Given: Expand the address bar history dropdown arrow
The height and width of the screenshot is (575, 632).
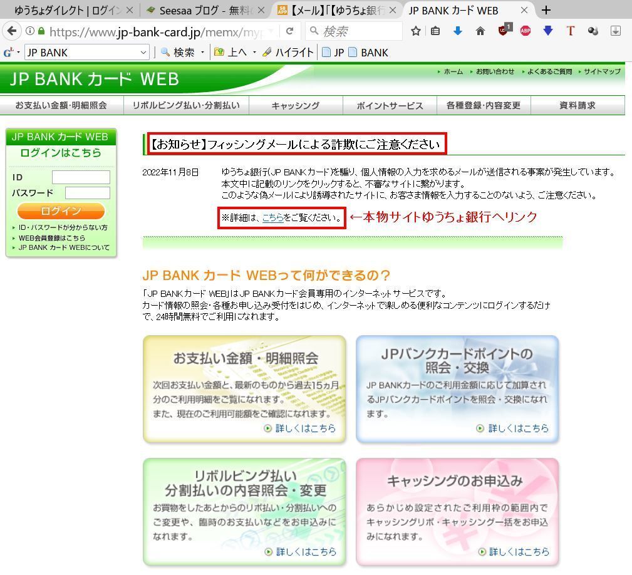Looking at the screenshot, I should [x=271, y=31].
